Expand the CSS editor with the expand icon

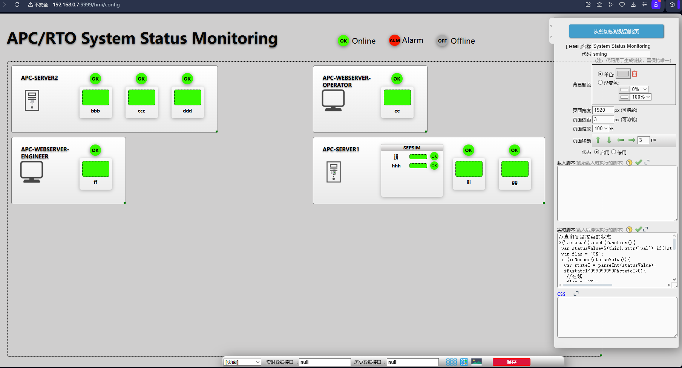point(576,293)
